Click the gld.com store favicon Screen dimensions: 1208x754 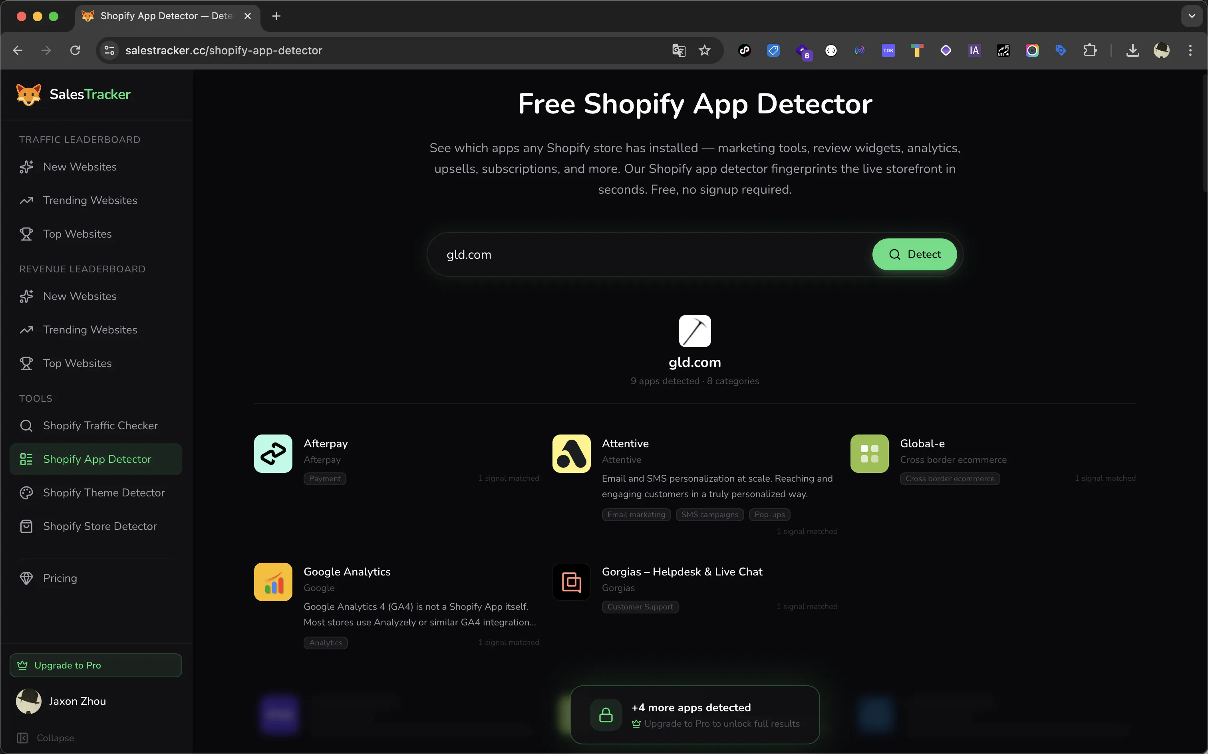point(695,331)
